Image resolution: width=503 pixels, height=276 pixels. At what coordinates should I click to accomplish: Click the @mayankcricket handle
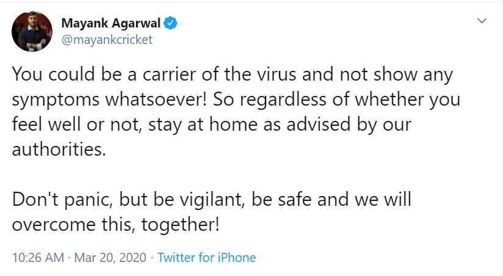coord(106,40)
